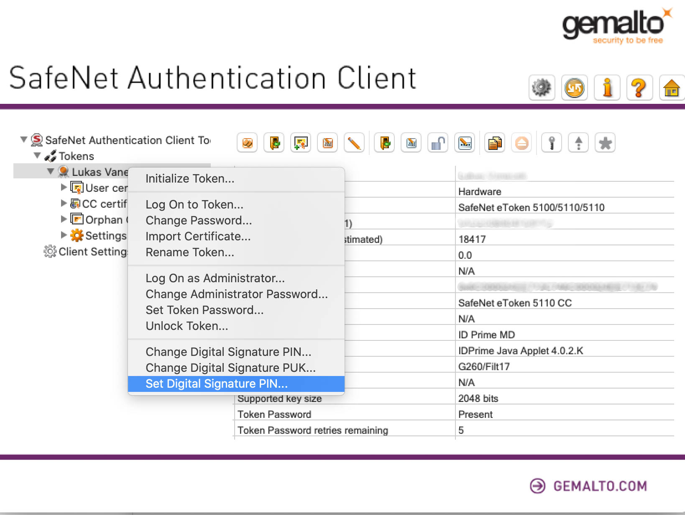
Task: Click Set Digital Signature PIN star icon
Action: (605, 143)
